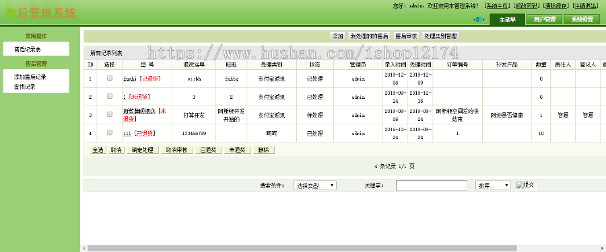Tick the checkbox for record ID 1
Screen dimensions: 606x252
[110, 78]
